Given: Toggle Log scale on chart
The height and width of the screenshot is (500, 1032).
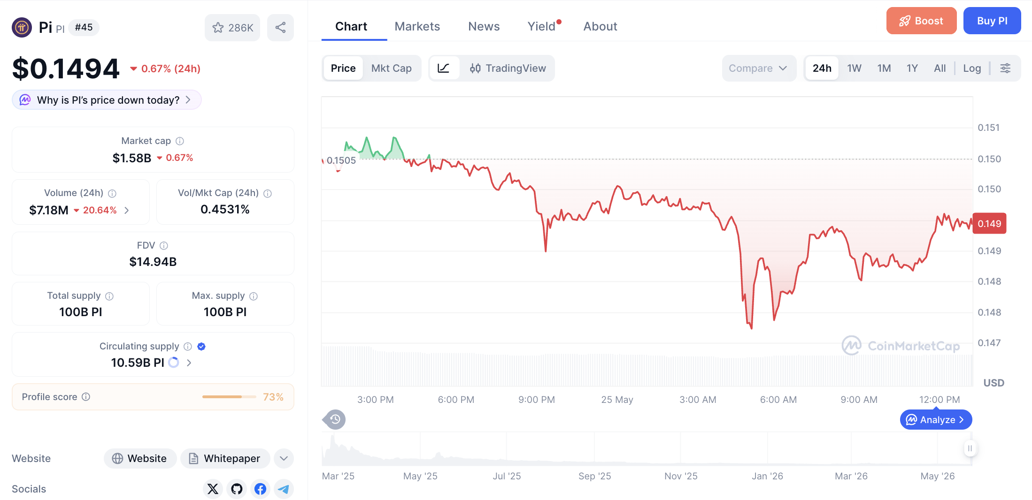Looking at the screenshot, I should point(972,68).
